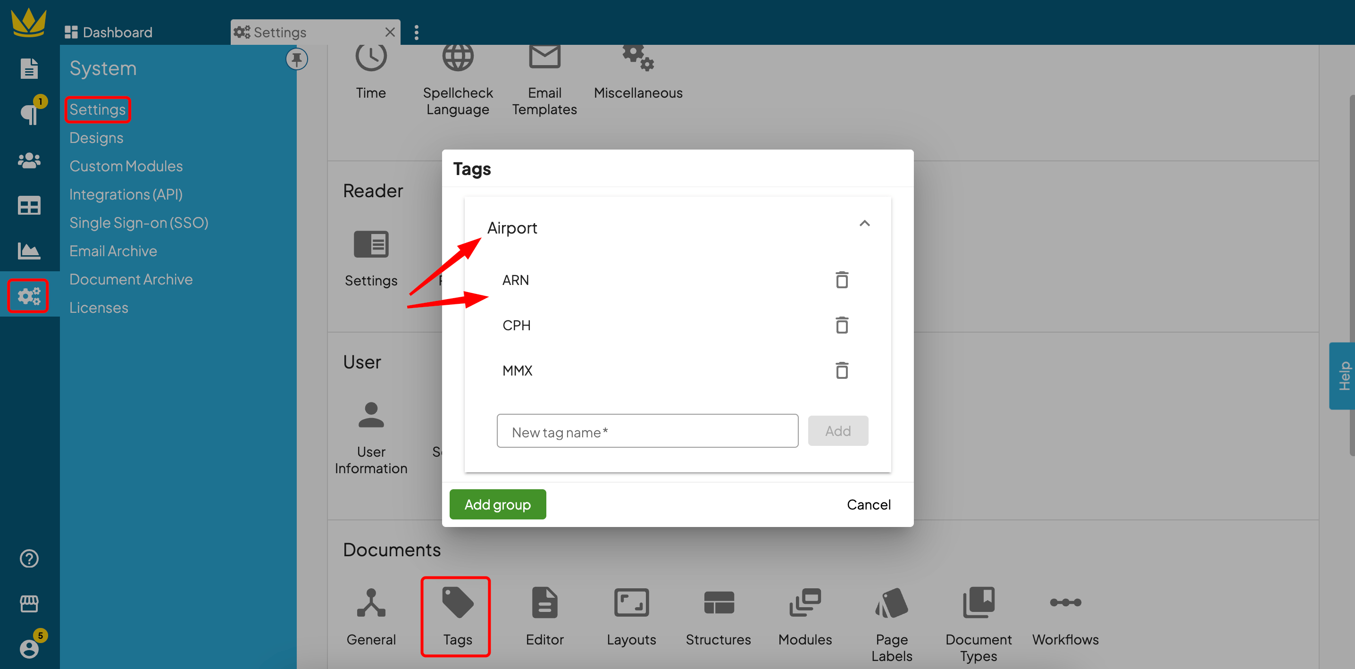Screen dimensions: 1355x669
Task: Collapse the Airport tag group
Action: 864,224
